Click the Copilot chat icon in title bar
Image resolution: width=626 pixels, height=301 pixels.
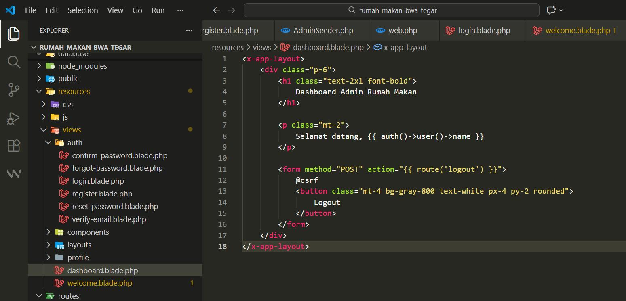click(x=552, y=10)
